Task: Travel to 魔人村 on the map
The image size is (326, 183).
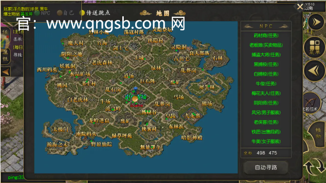Action: coord(76,43)
